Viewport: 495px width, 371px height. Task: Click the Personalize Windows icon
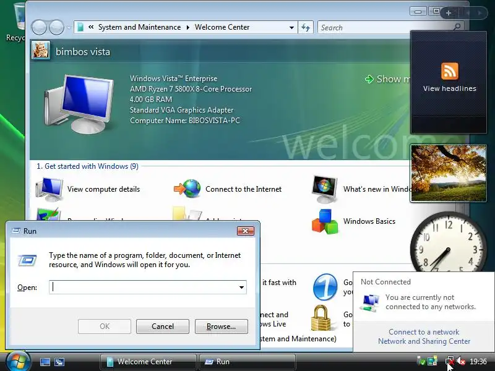pyautogui.click(x=48, y=214)
